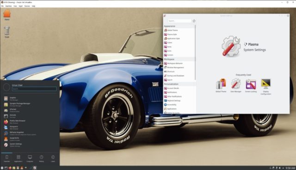Expand the hidden system tray icons arrow
The width and height of the screenshot is (296, 170).
coord(283,168)
